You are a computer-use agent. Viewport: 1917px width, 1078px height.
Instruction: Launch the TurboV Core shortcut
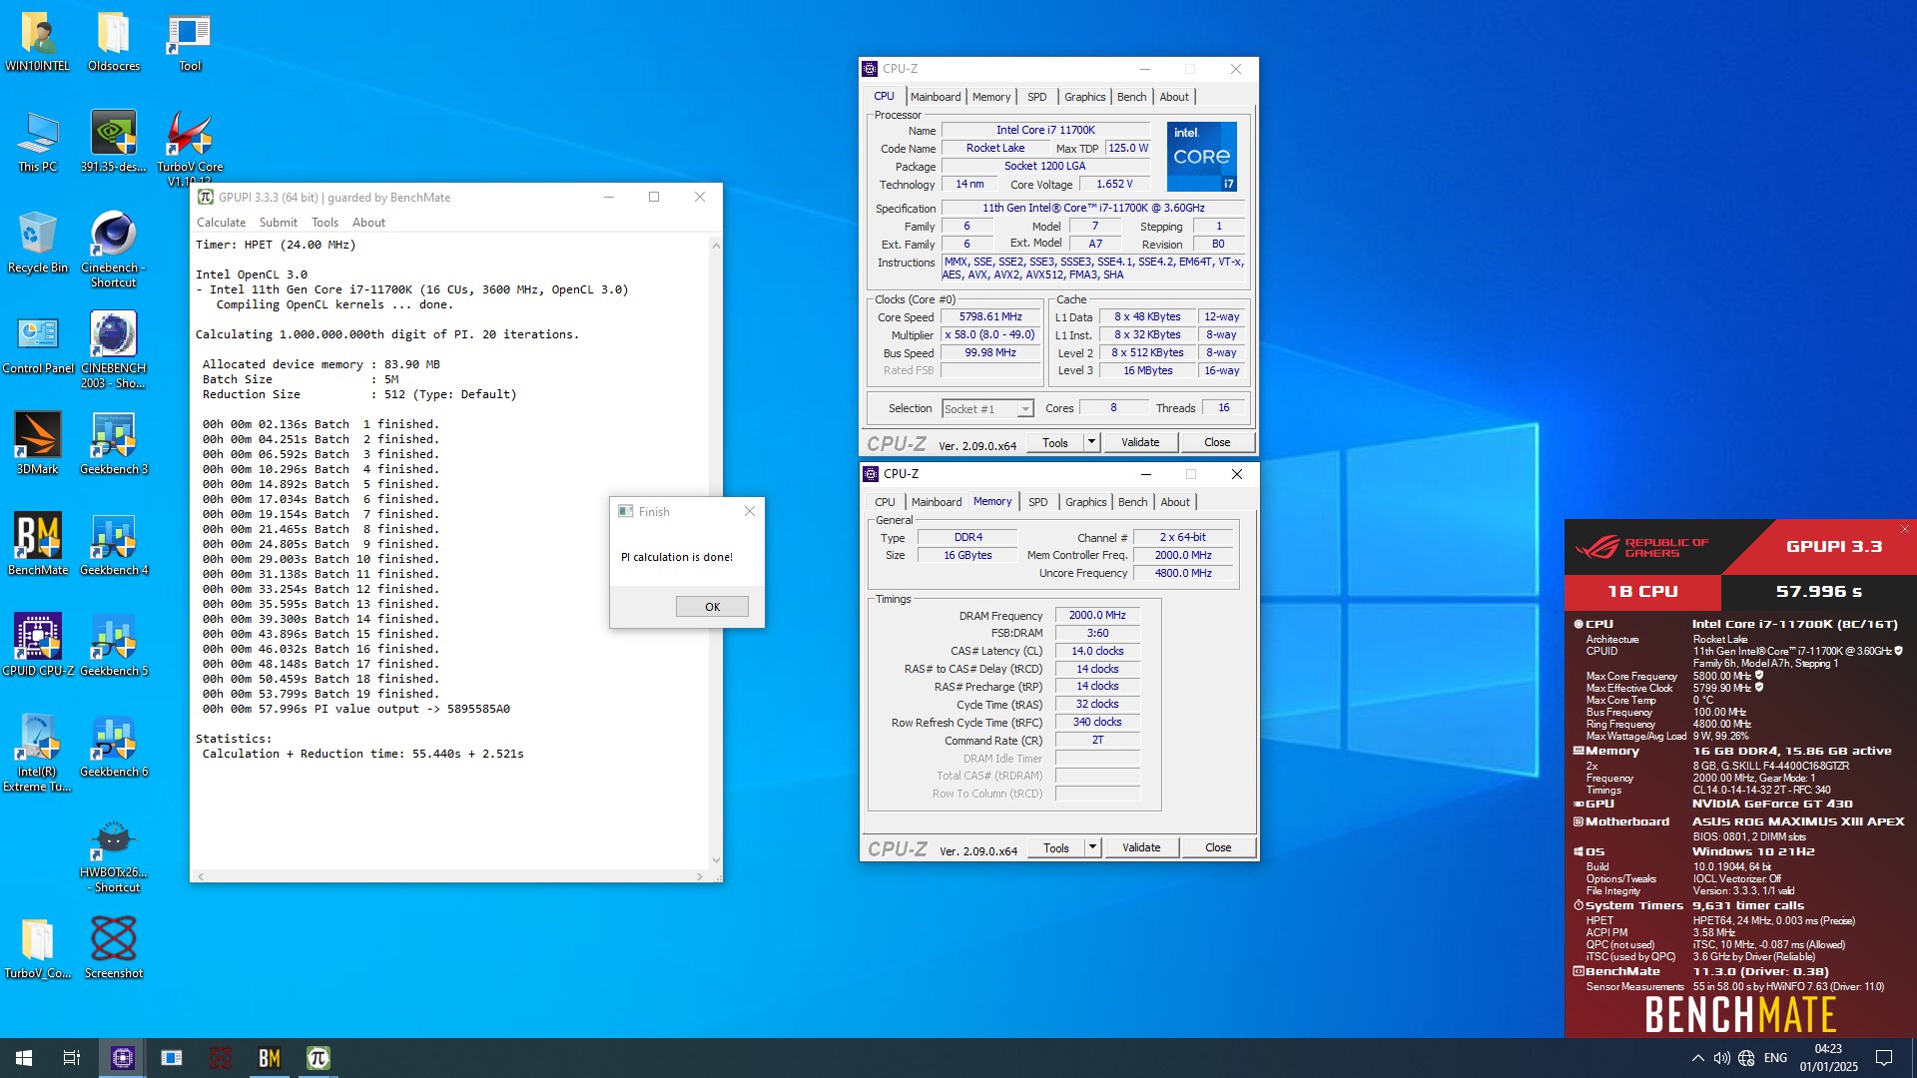pyautogui.click(x=190, y=147)
